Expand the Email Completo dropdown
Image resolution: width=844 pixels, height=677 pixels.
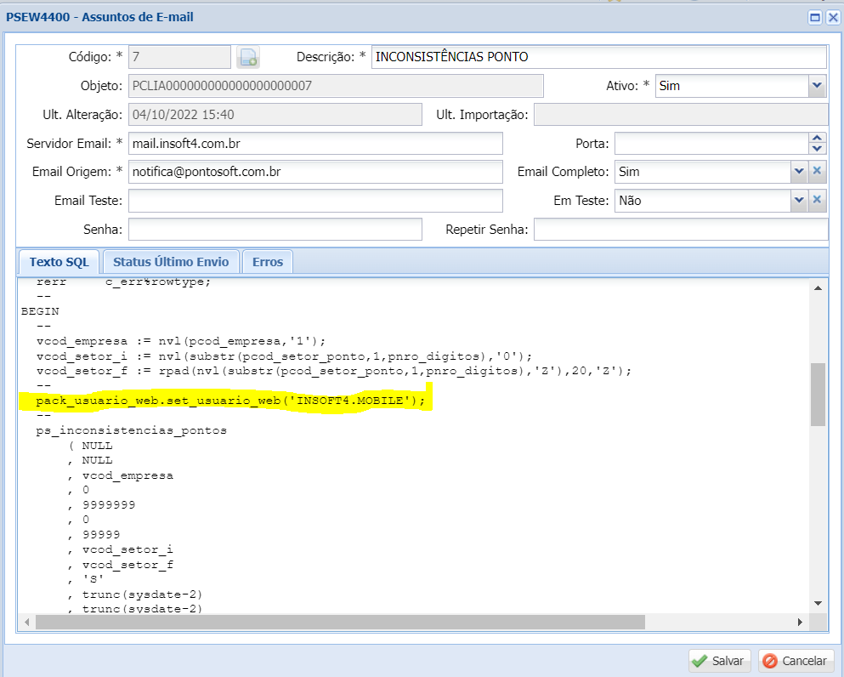pyautogui.click(x=799, y=171)
